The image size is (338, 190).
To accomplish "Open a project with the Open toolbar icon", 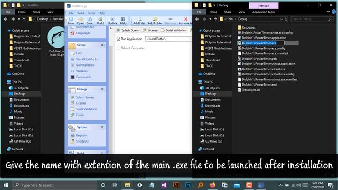I will pyautogui.click(x=80, y=21).
